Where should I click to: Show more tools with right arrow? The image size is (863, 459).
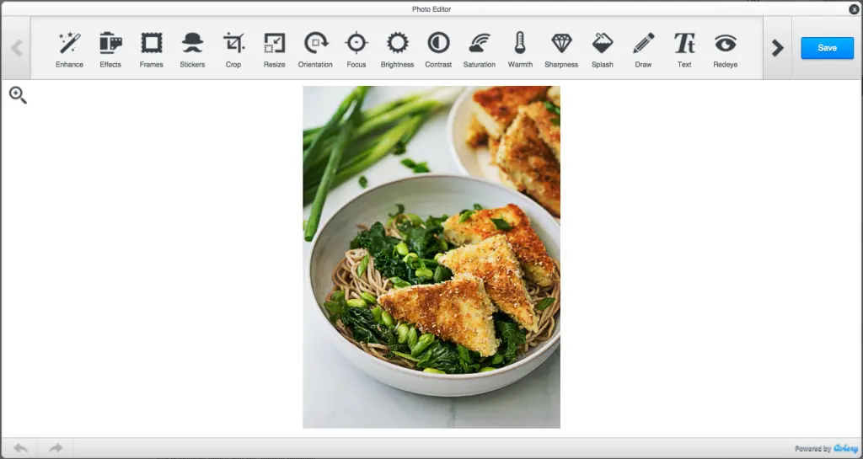(x=777, y=48)
